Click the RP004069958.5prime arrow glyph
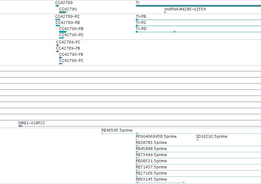This screenshot has height=184, width=261. [x=137, y=140]
